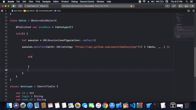Go back in editor history
The image size is (196, 110).
tap(6, 11)
